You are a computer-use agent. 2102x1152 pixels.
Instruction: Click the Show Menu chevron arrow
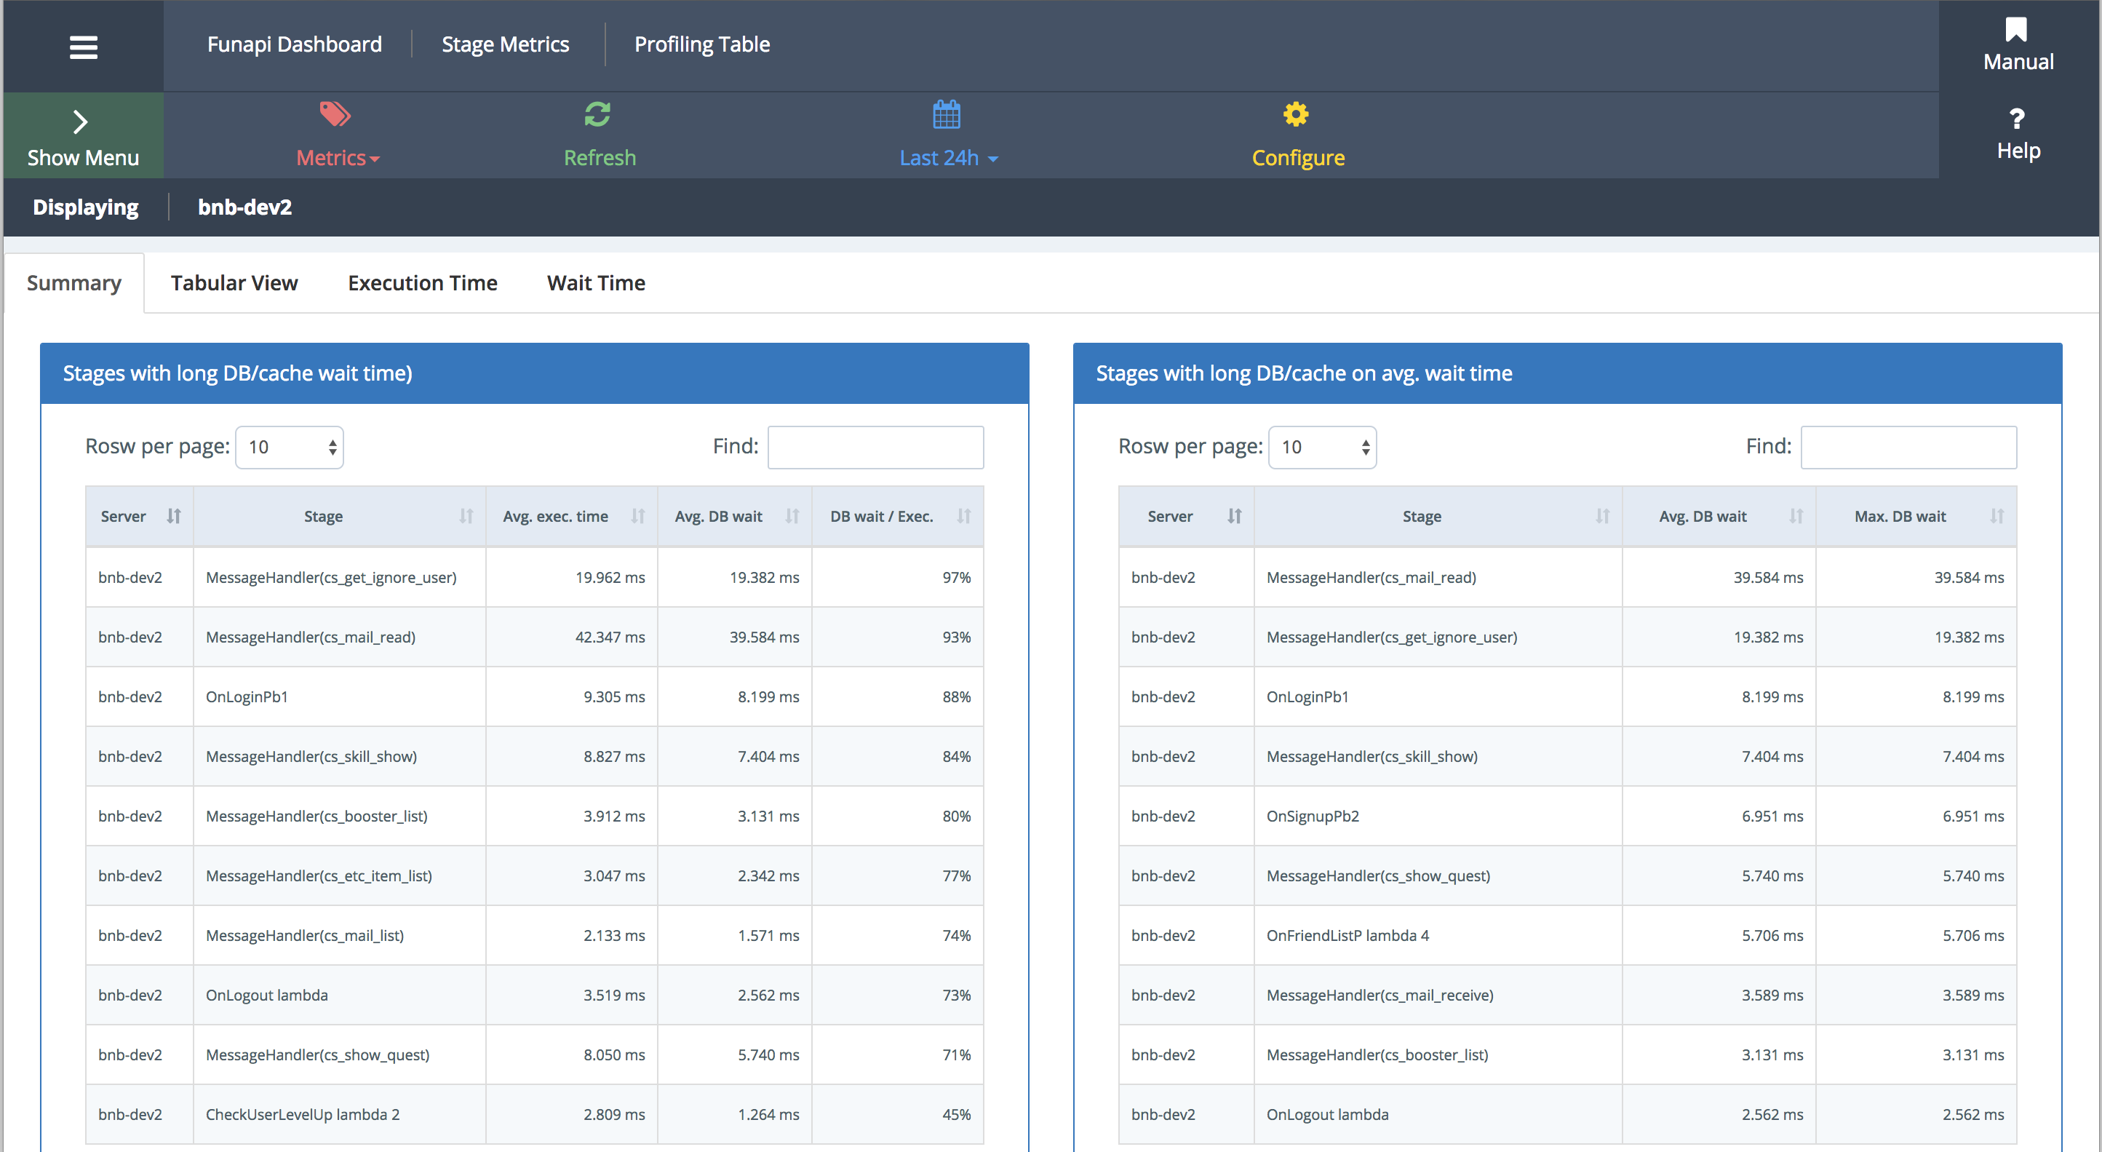(x=80, y=122)
